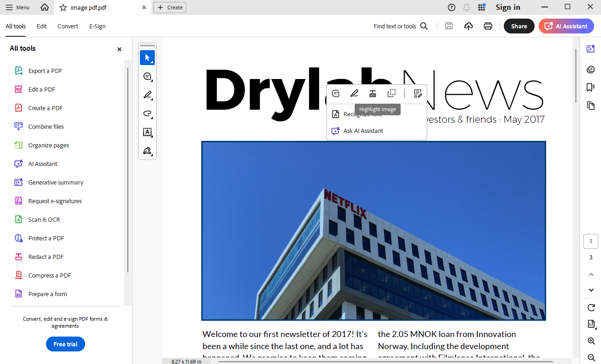Open the Help question mark icon

(451, 7)
